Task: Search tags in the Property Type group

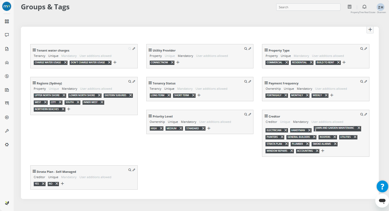Action: click(362, 49)
